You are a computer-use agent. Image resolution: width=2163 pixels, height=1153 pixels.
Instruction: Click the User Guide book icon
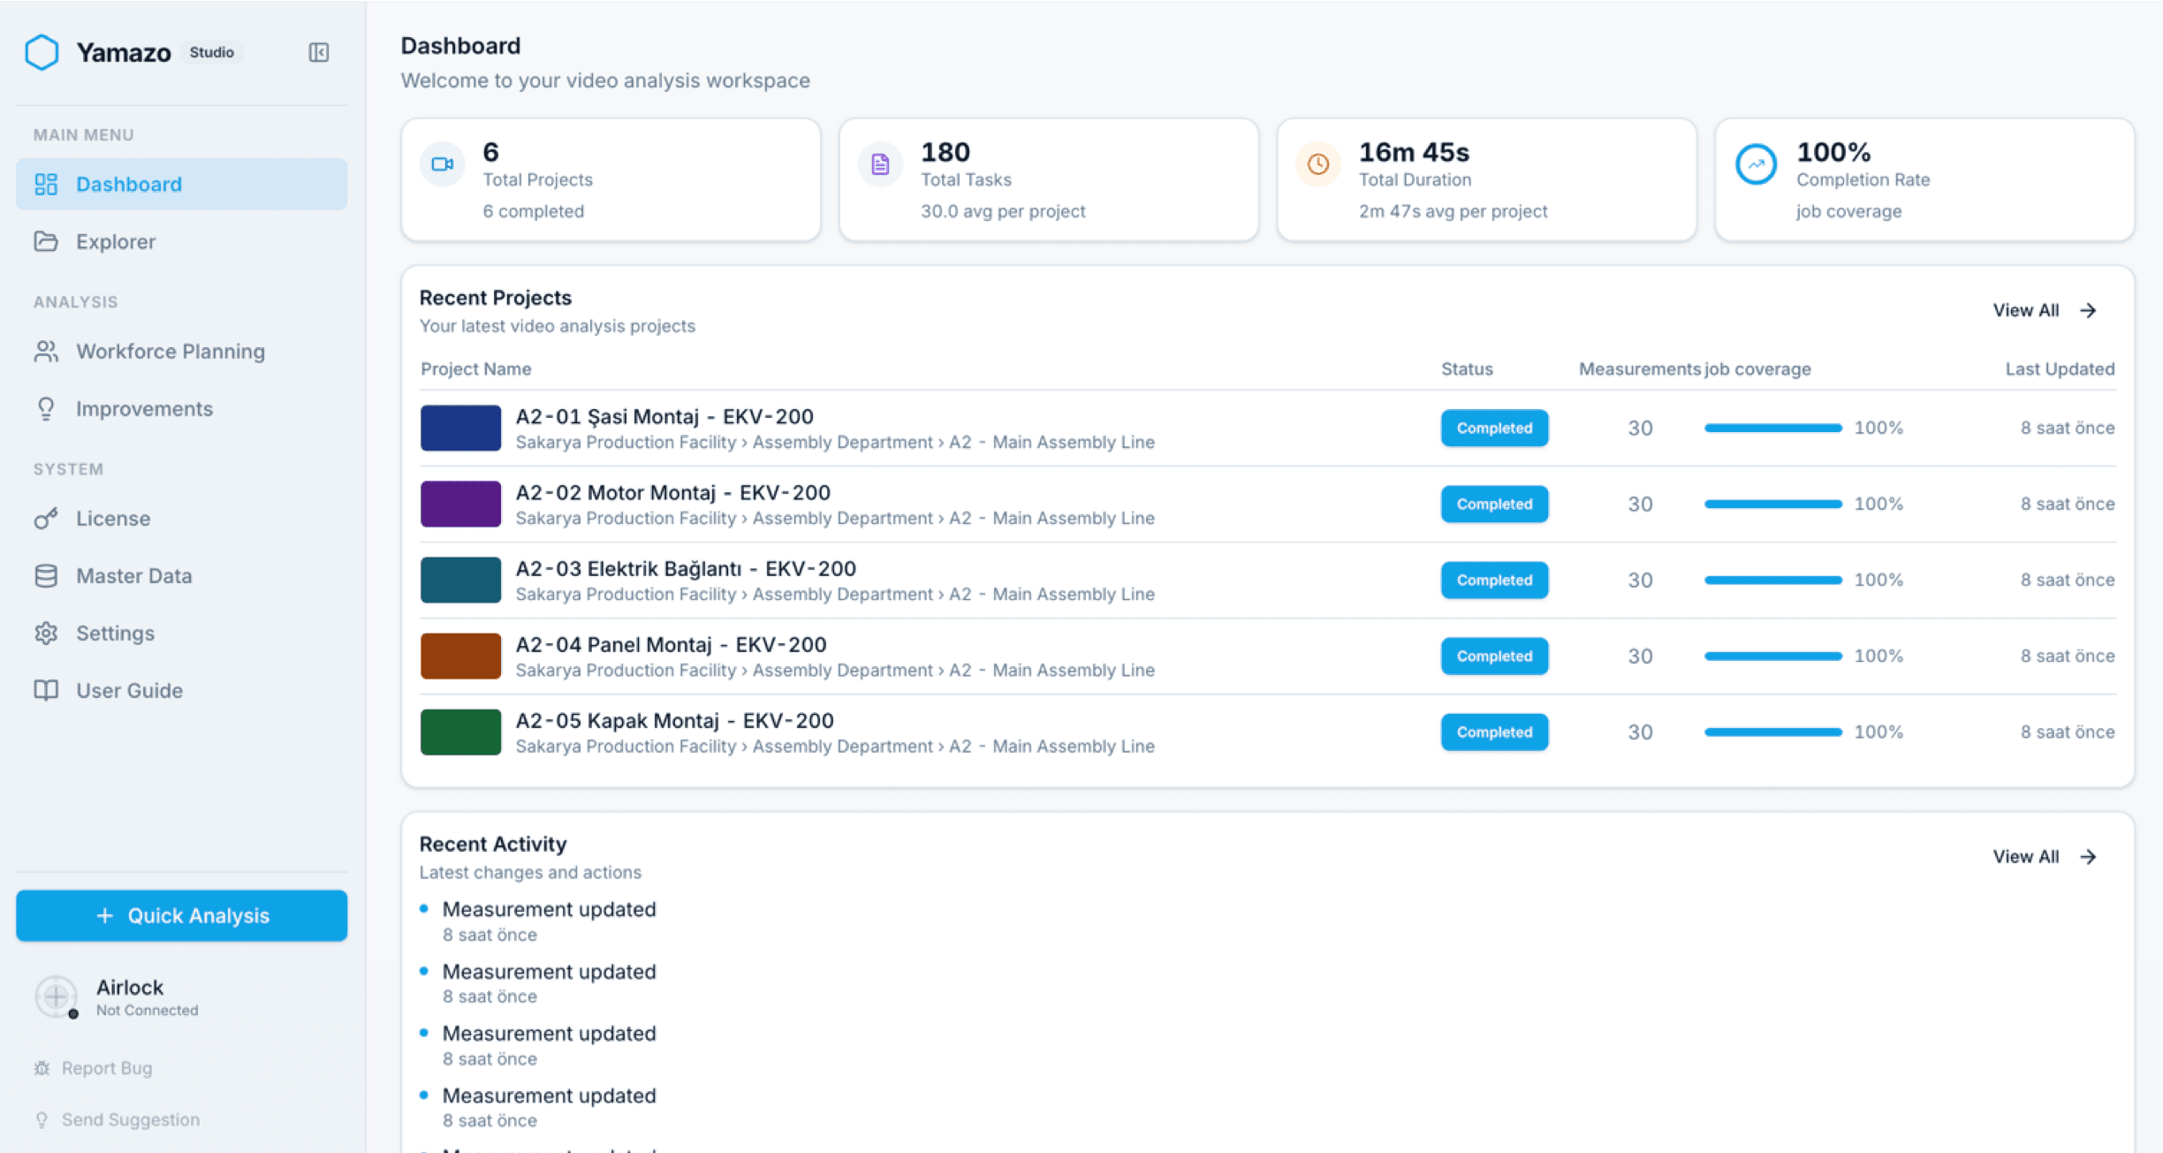[x=46, y=690]
